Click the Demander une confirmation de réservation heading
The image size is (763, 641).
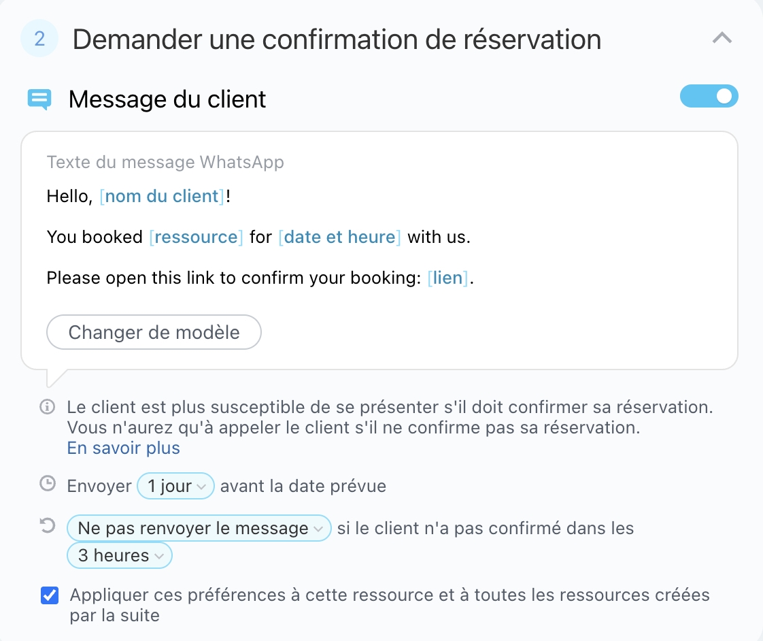(337, 39)
